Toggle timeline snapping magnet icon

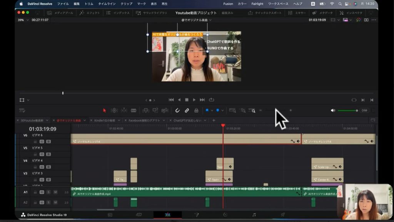click(x=177, y=110)
